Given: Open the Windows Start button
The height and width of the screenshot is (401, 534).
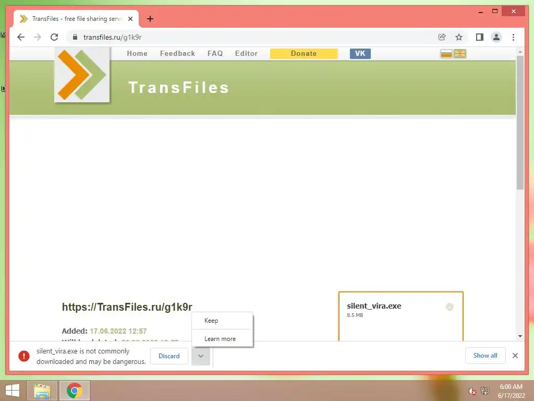Looking at the screenshot, I should tap(13, 391).
